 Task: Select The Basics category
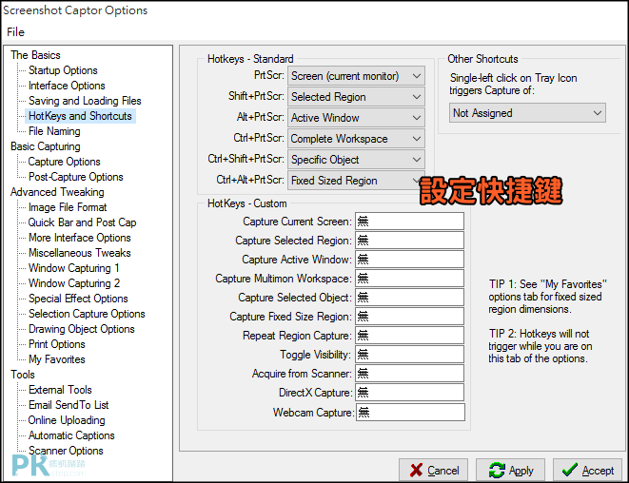coord(35,55)
